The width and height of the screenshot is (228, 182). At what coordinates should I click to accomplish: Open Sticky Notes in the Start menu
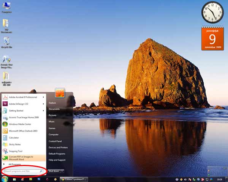pos(14,144)
